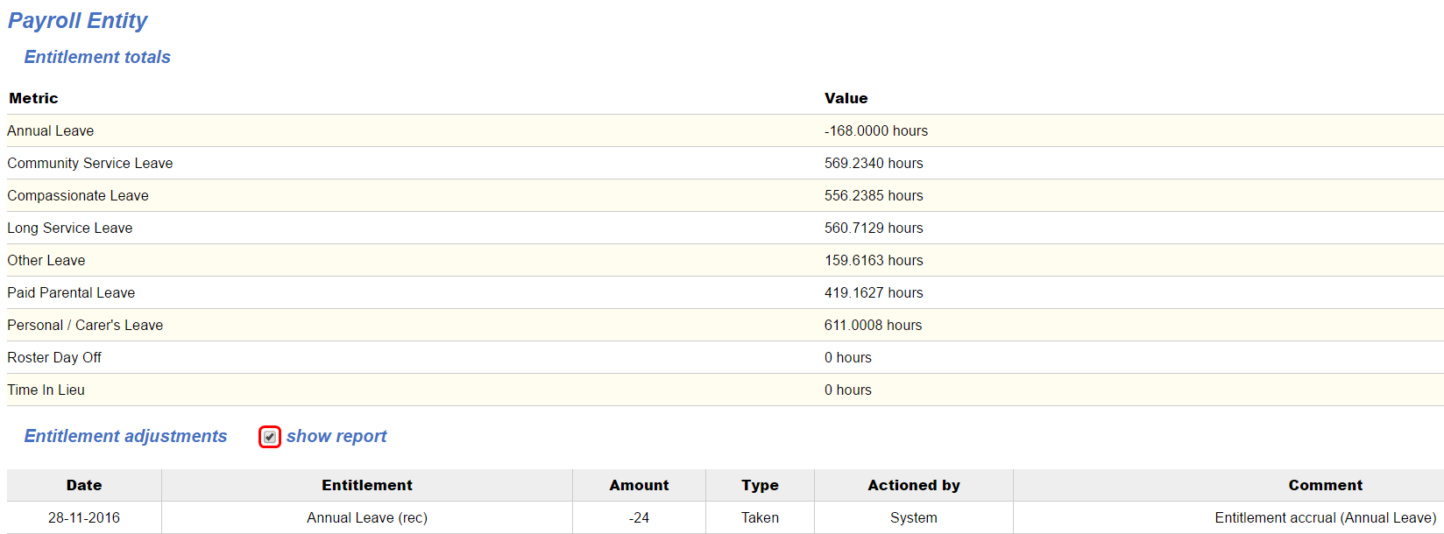Image resolution: width=1444 pixels, height=534 pixels.
Task: Select the Compassionate Leave row label
Action: (78, 195)
